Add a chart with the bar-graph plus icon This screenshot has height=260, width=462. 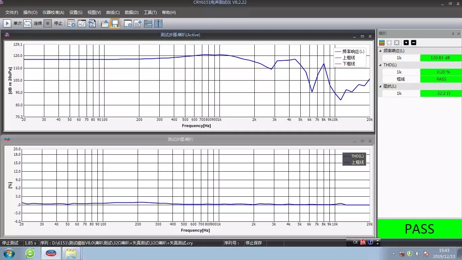click(x=138, y=23)
